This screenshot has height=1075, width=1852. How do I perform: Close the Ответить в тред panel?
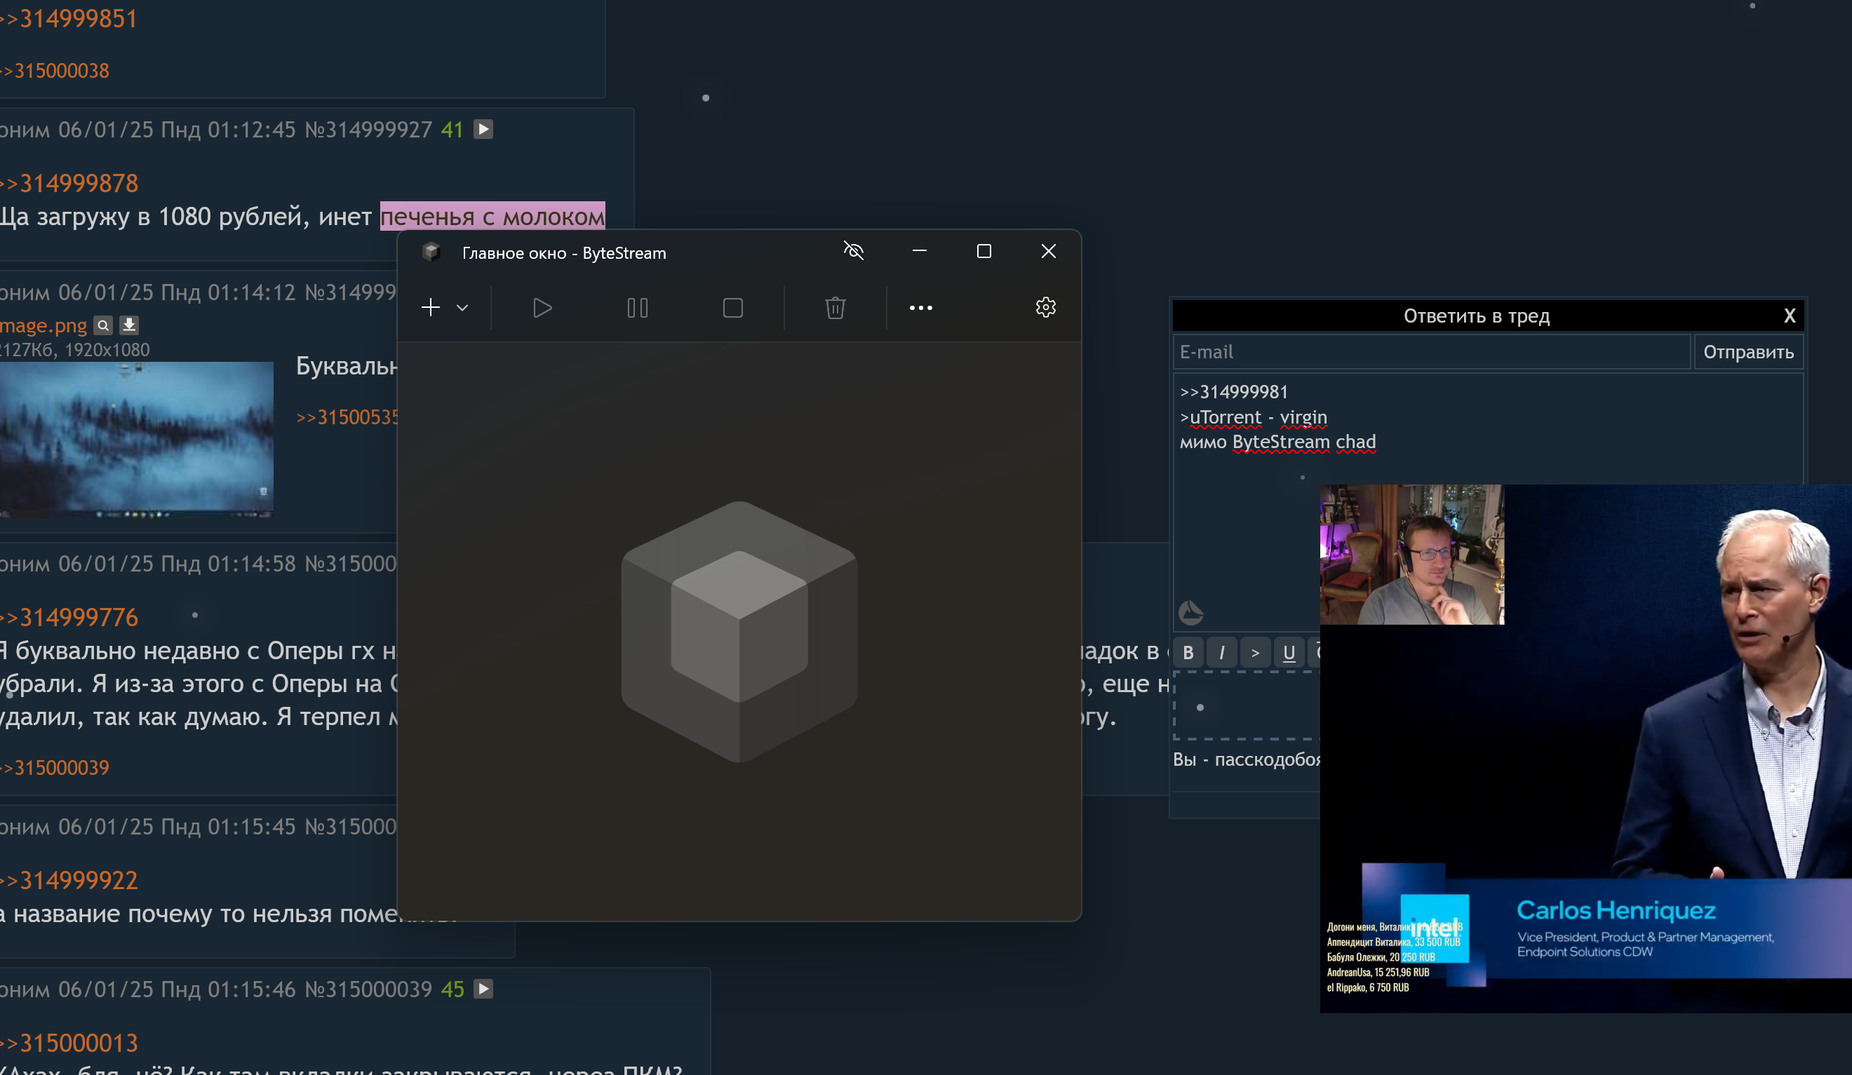pyautogui.click(x=1789, y=316)
